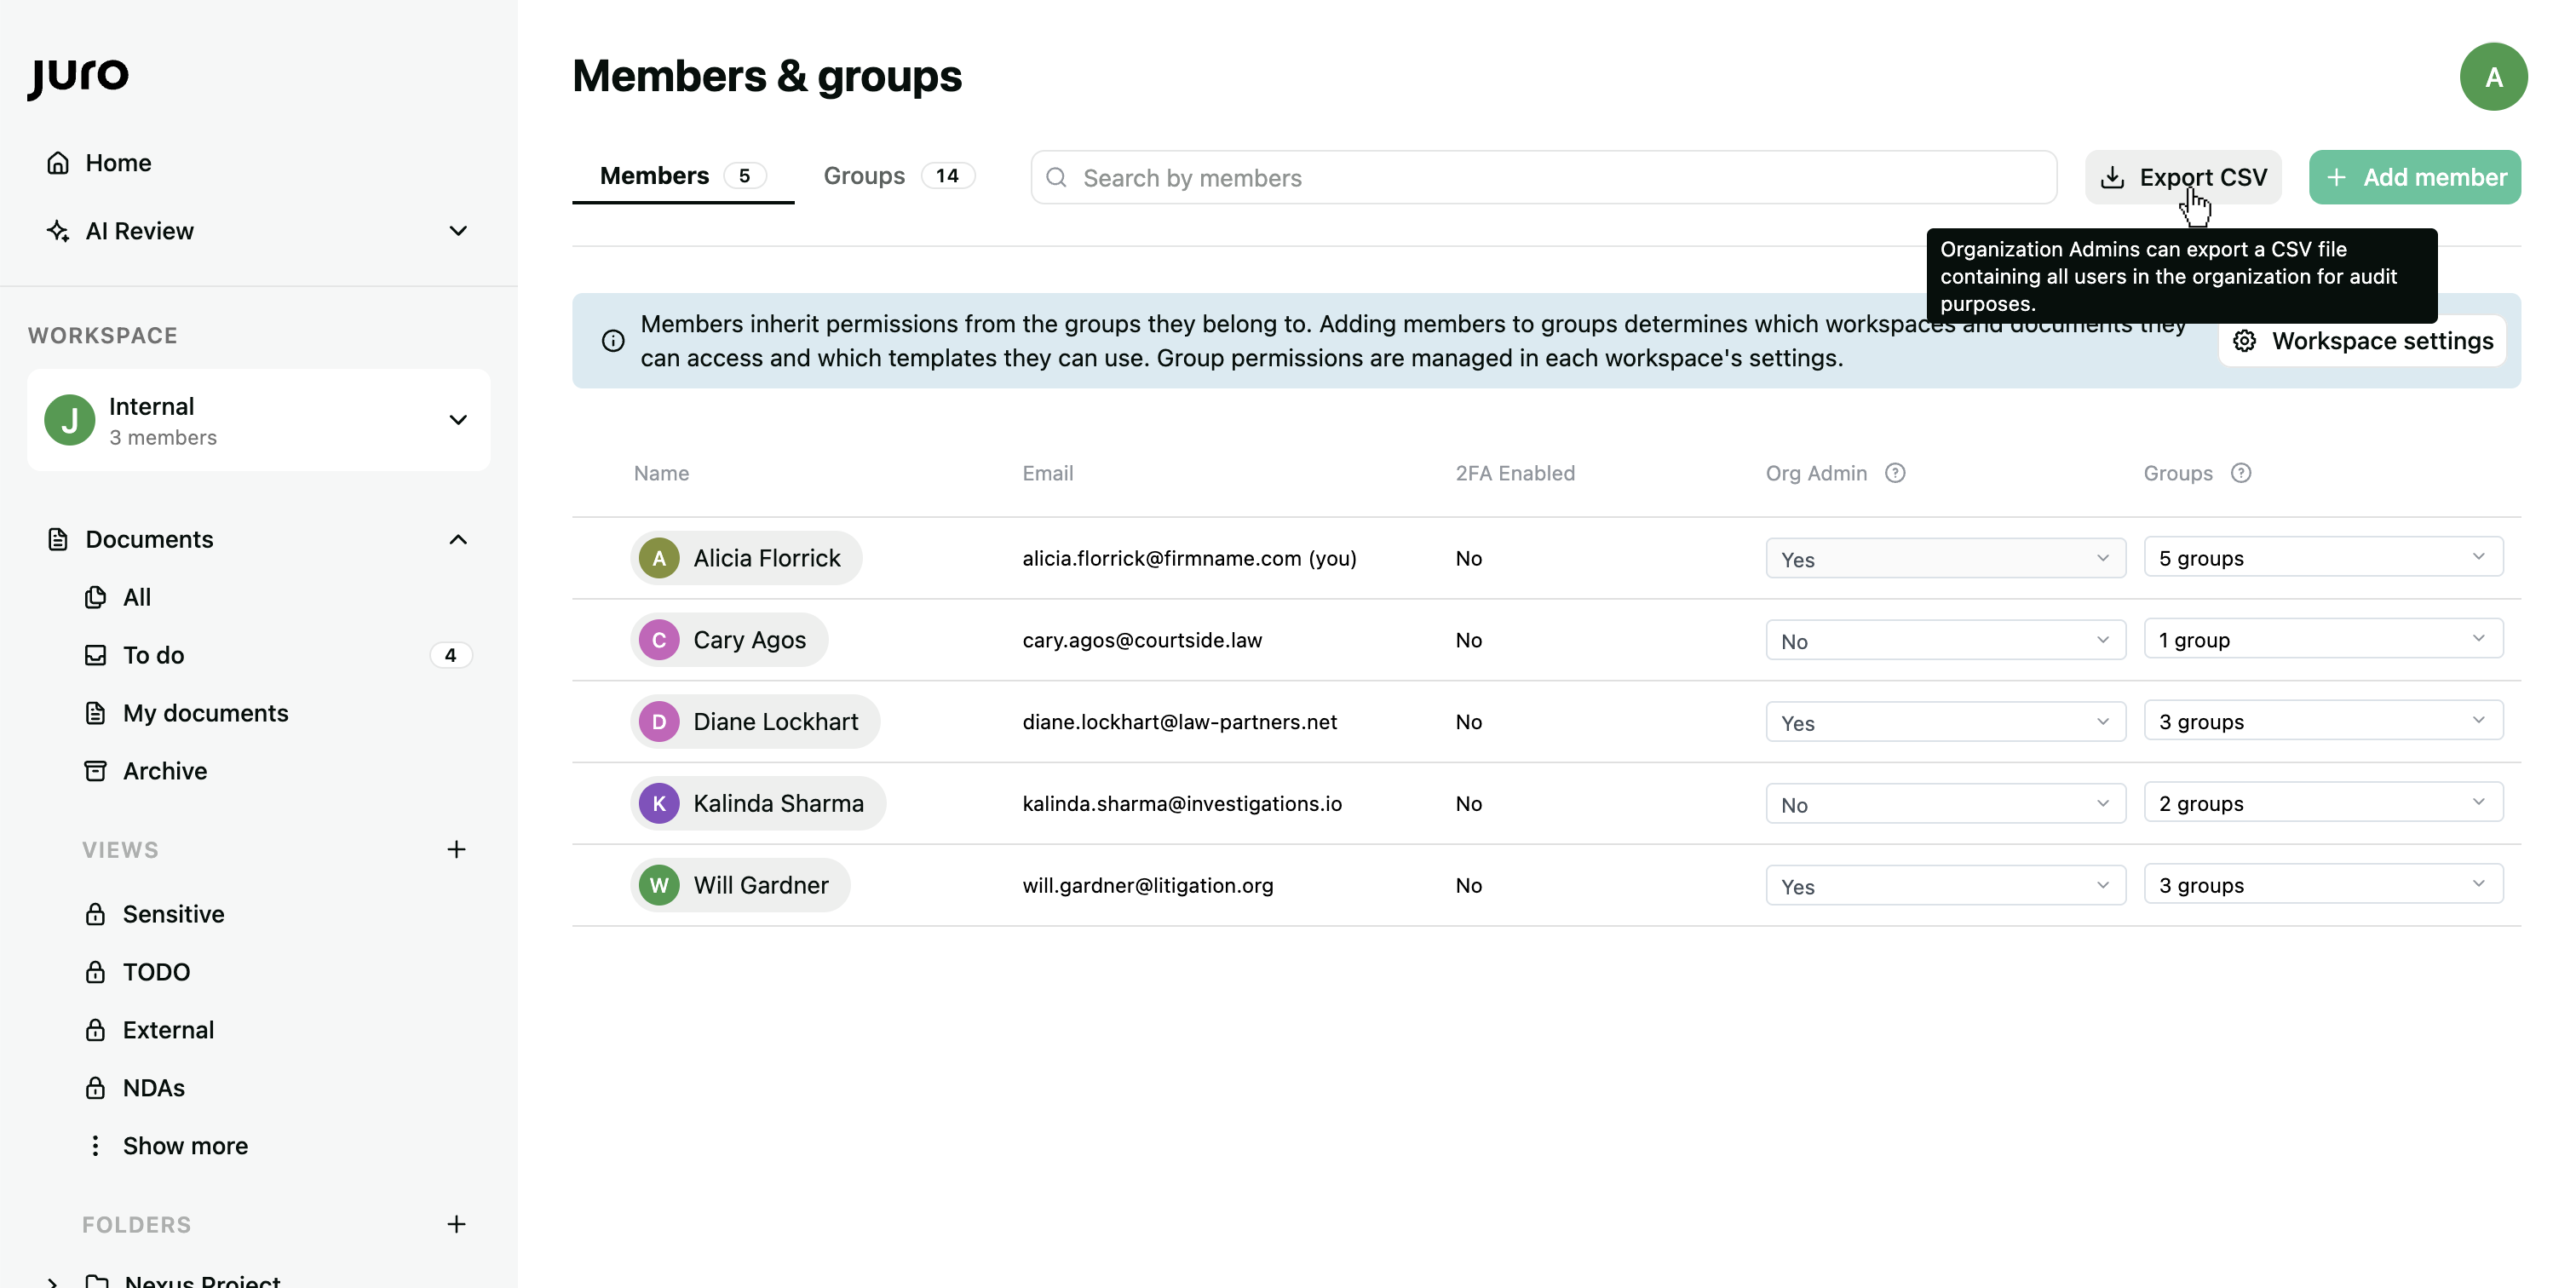Collapse the Documents section
The height and width of the screenshot is (1288, 2576).
tap(458, 540)
